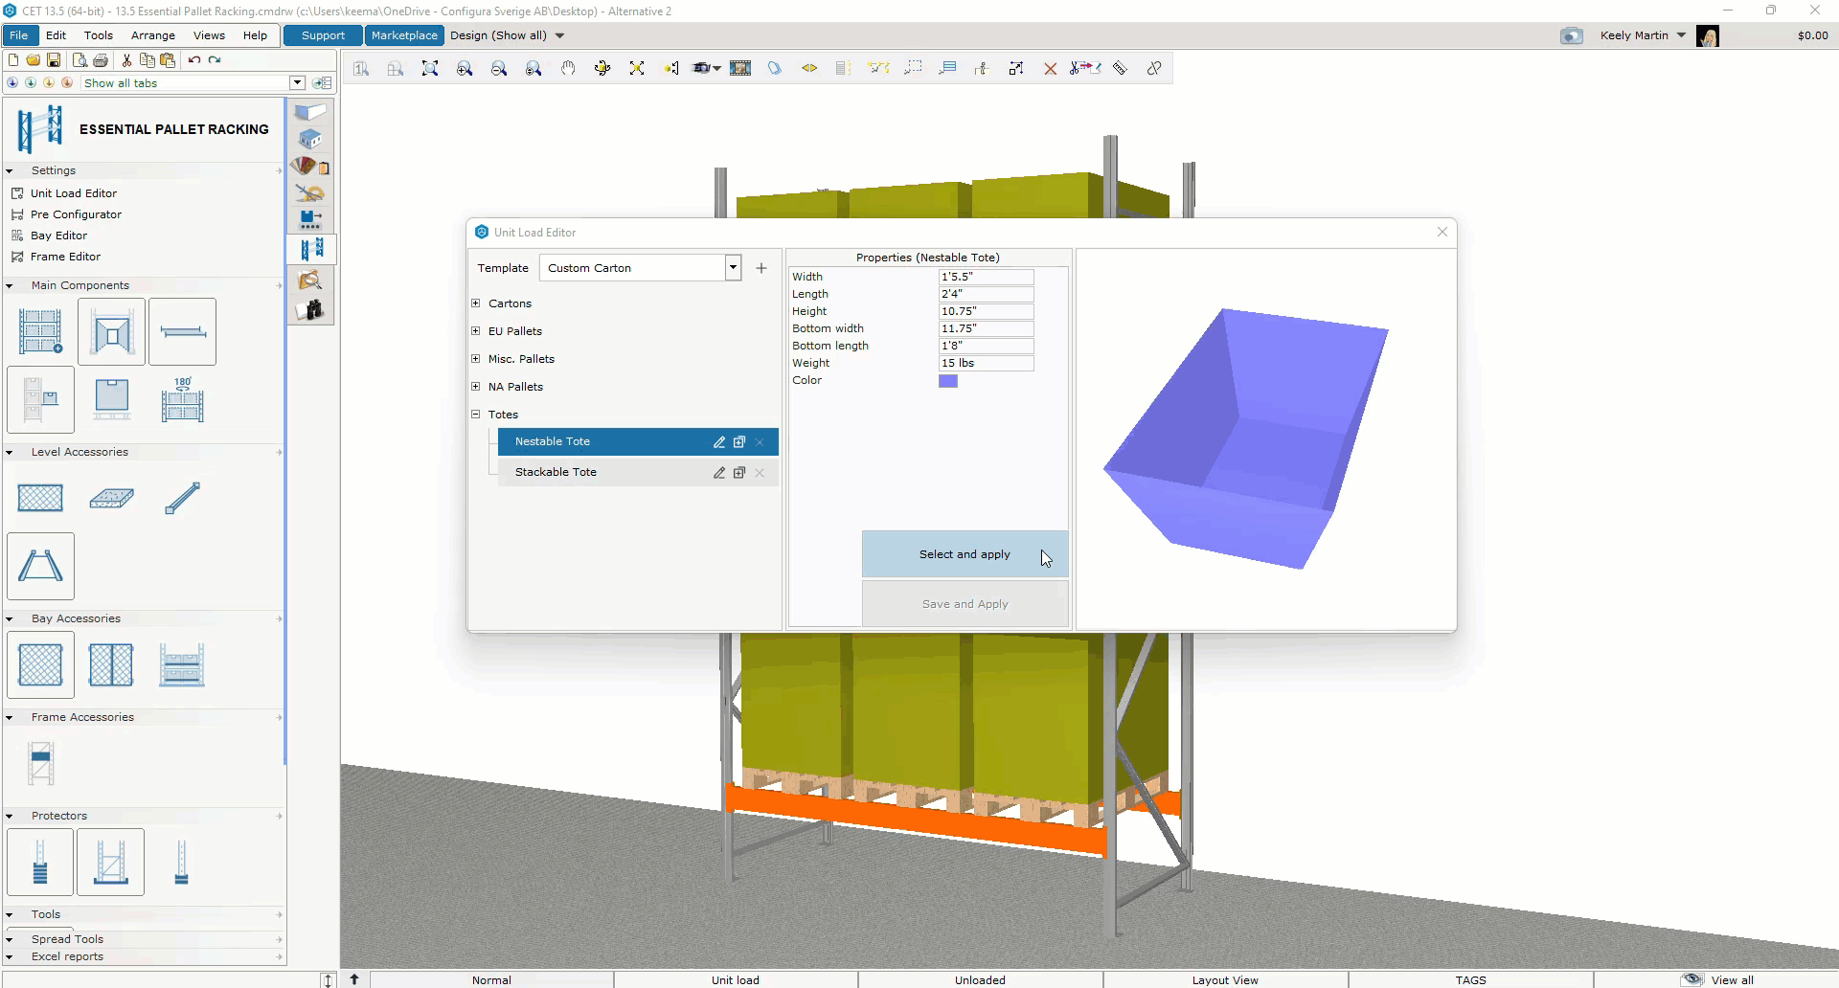
Task: Select the Beam component thumbnail
Action: (183, 331)
